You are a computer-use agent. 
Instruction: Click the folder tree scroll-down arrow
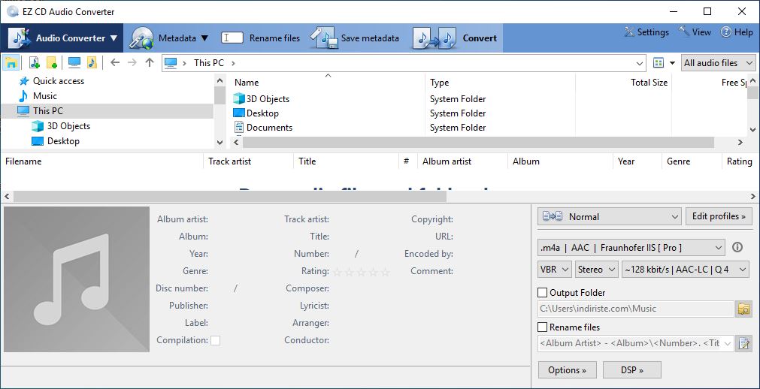pyautogui.click(x=220, y=143)
